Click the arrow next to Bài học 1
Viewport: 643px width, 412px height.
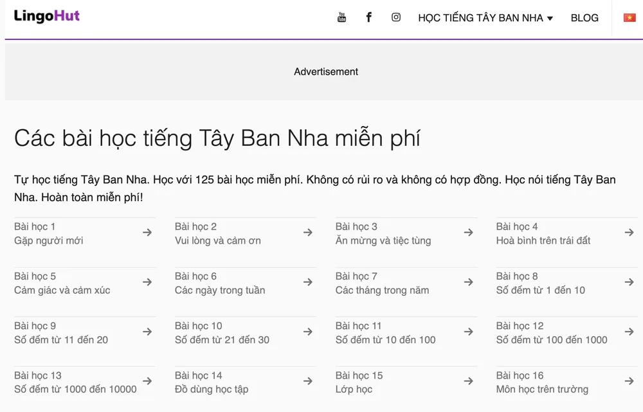pos(147,232)
